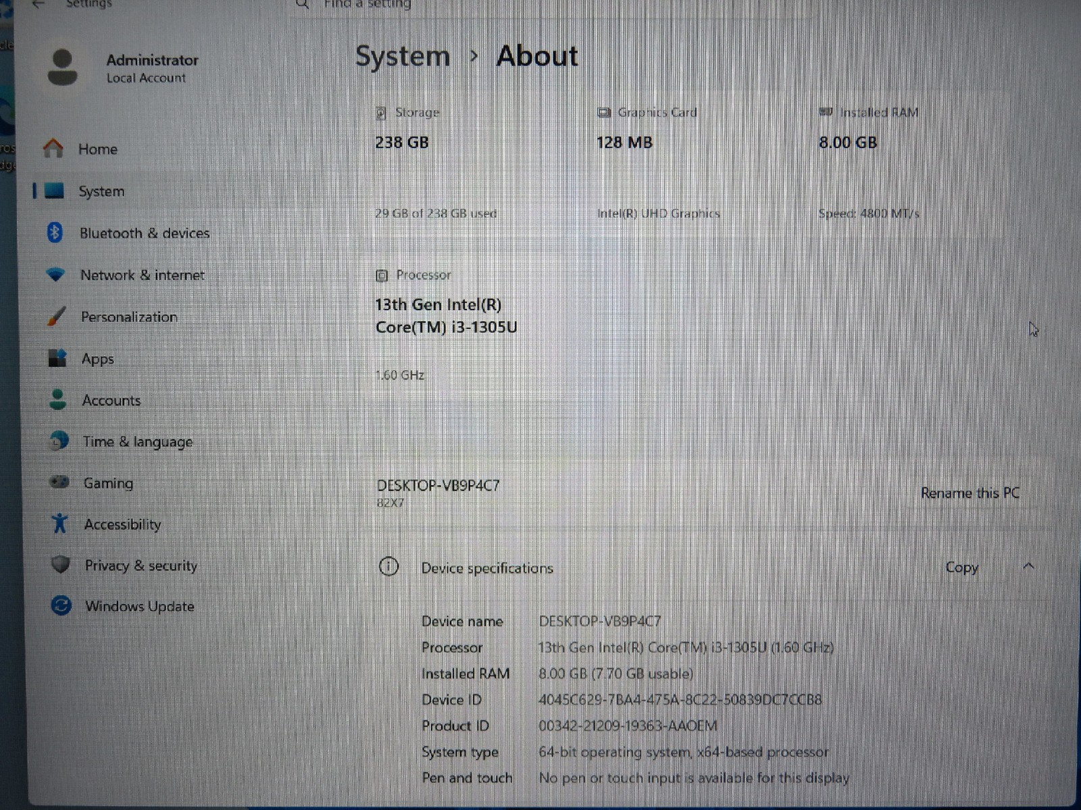Click the DESKTOP-VB9P4C7 name above 82X7
This screenshot has width=1081, height=810.
pos(438,485)
